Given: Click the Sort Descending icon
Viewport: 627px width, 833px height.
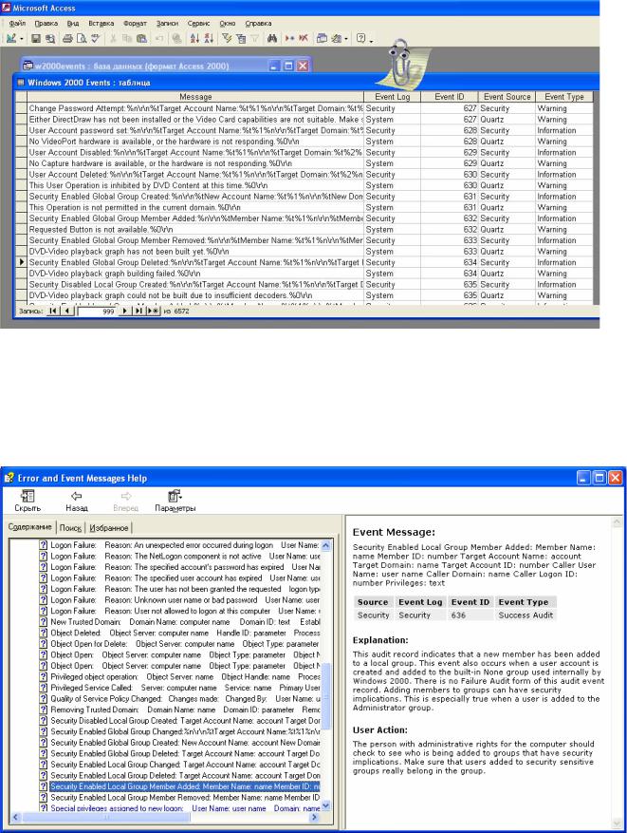Looking at the screenshot, I should coord(209,38).
